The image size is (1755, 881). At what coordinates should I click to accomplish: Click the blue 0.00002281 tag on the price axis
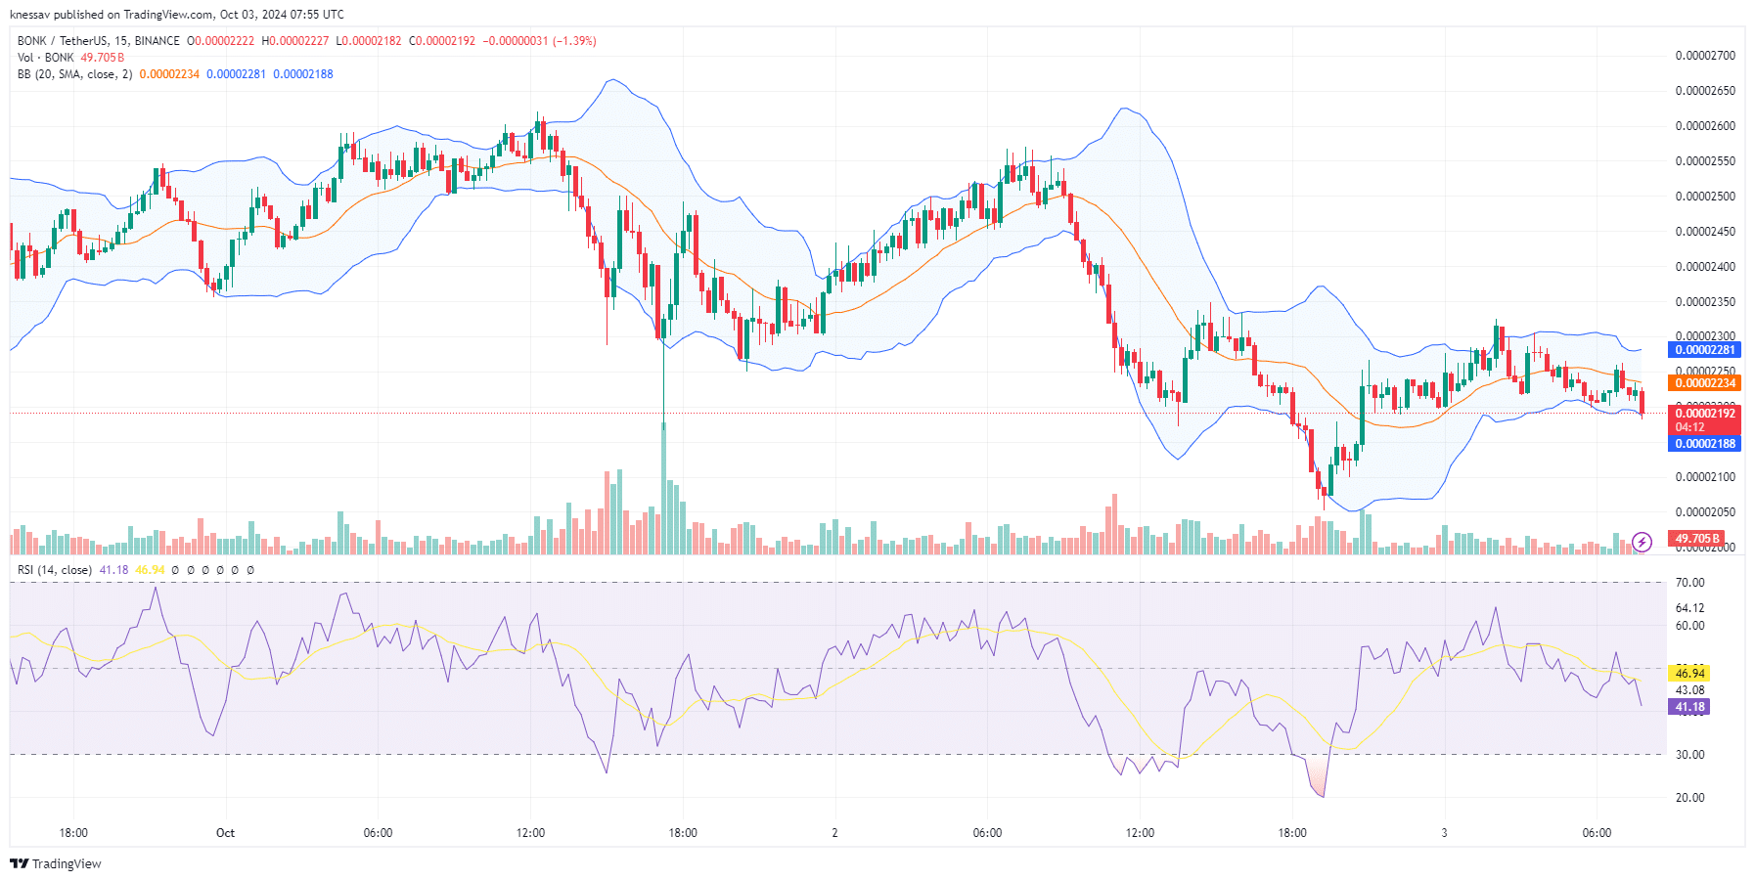click(x=1704, y=350)
